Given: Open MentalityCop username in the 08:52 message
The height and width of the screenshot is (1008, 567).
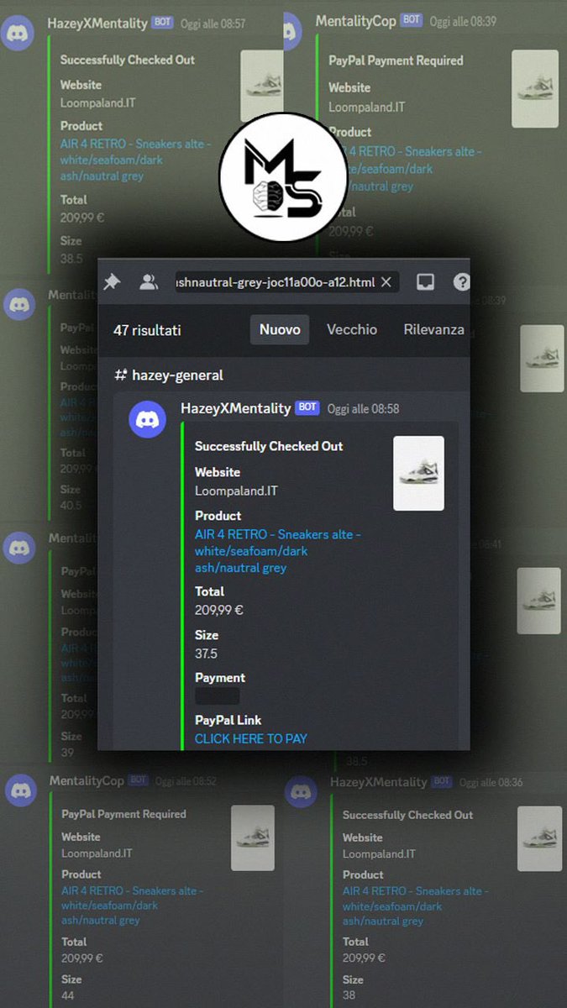Looking at the screenshot, I should point(87,781).
